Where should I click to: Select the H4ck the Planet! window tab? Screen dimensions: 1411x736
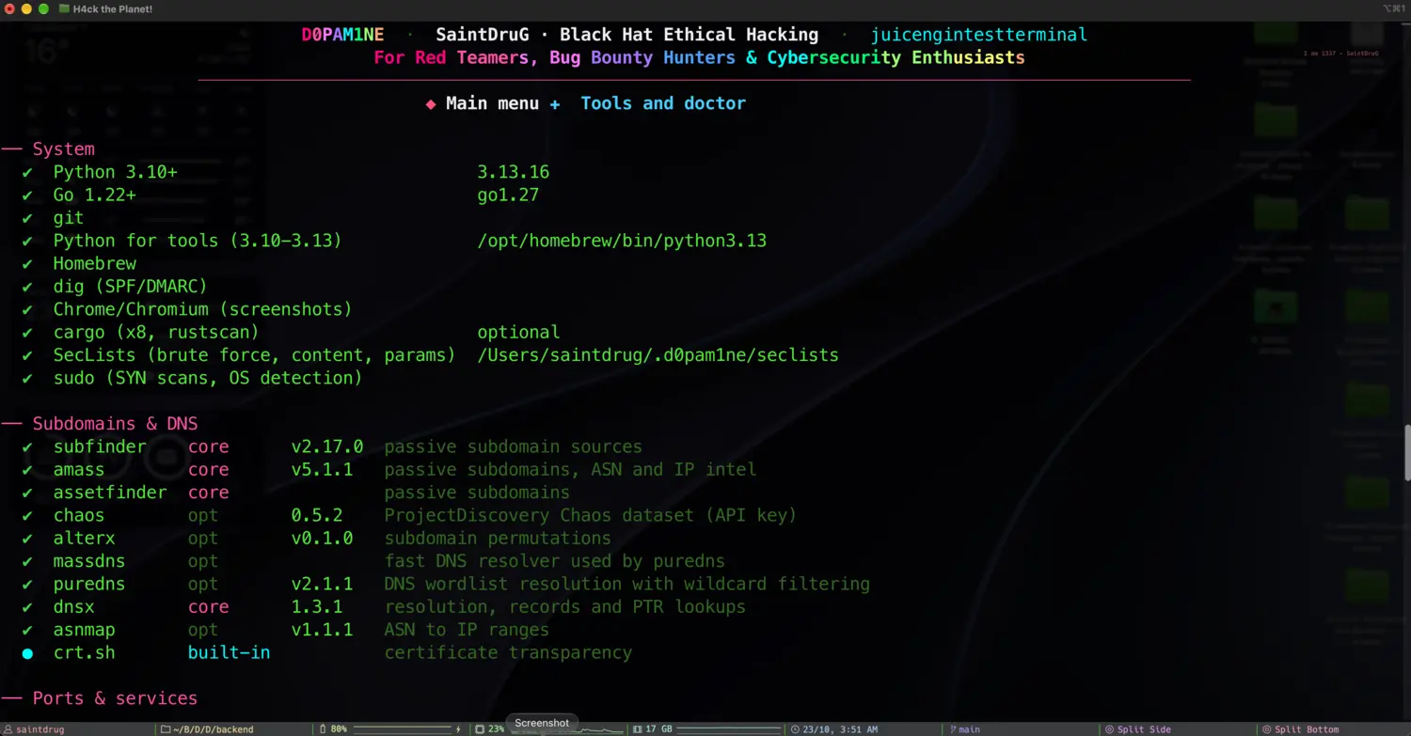pos(105,8)
